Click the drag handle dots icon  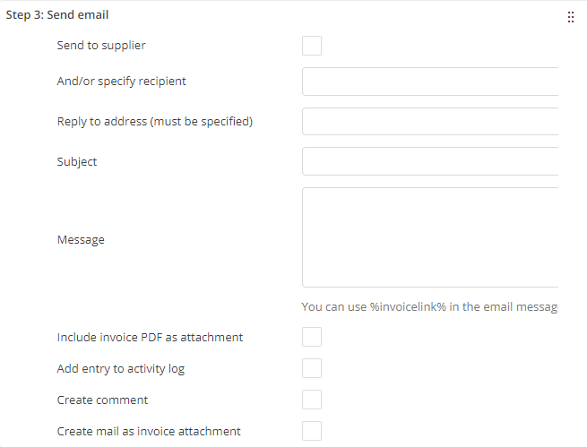click(x=571, y=17)
